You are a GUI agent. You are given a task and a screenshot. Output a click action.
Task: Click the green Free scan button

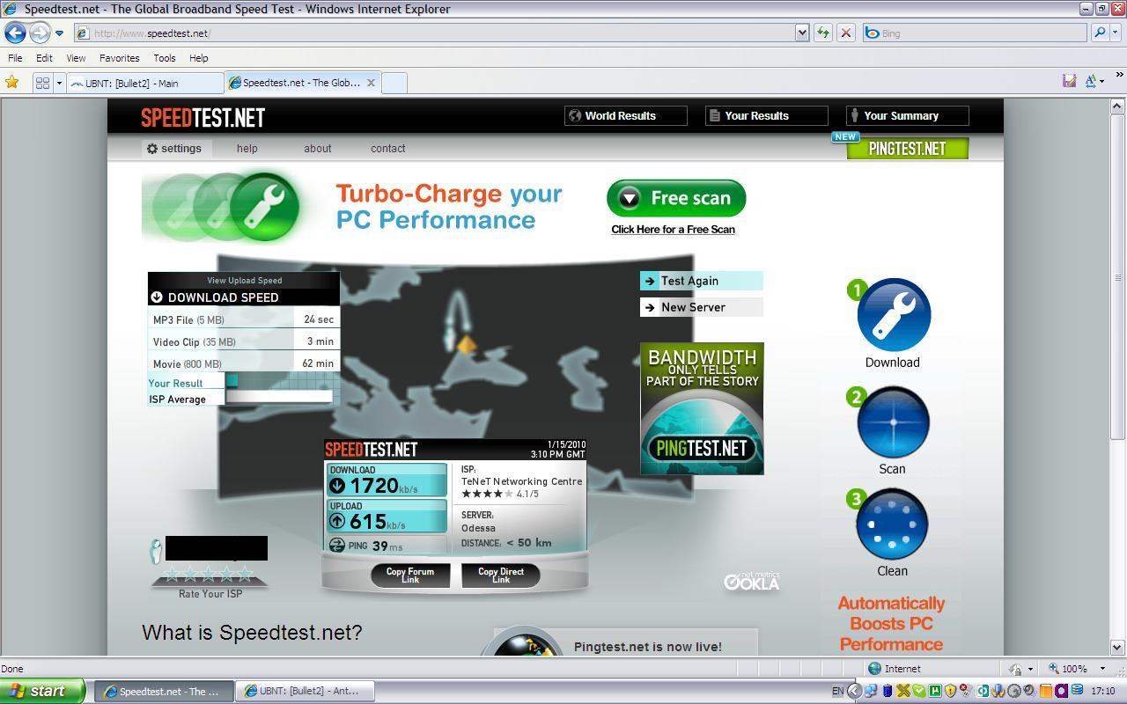[x=676, y=198]
